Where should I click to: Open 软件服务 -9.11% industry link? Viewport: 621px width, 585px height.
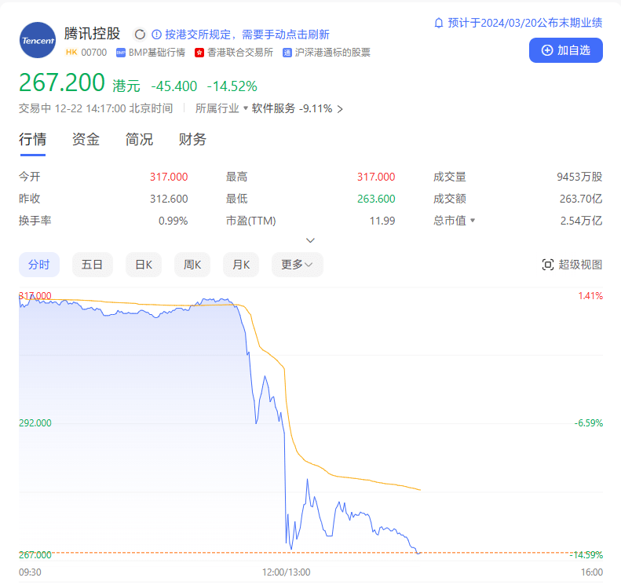pyautogui.click(x=292, y=108)
